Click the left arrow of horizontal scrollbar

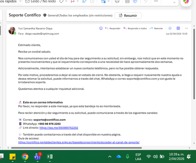pos(8,148)
